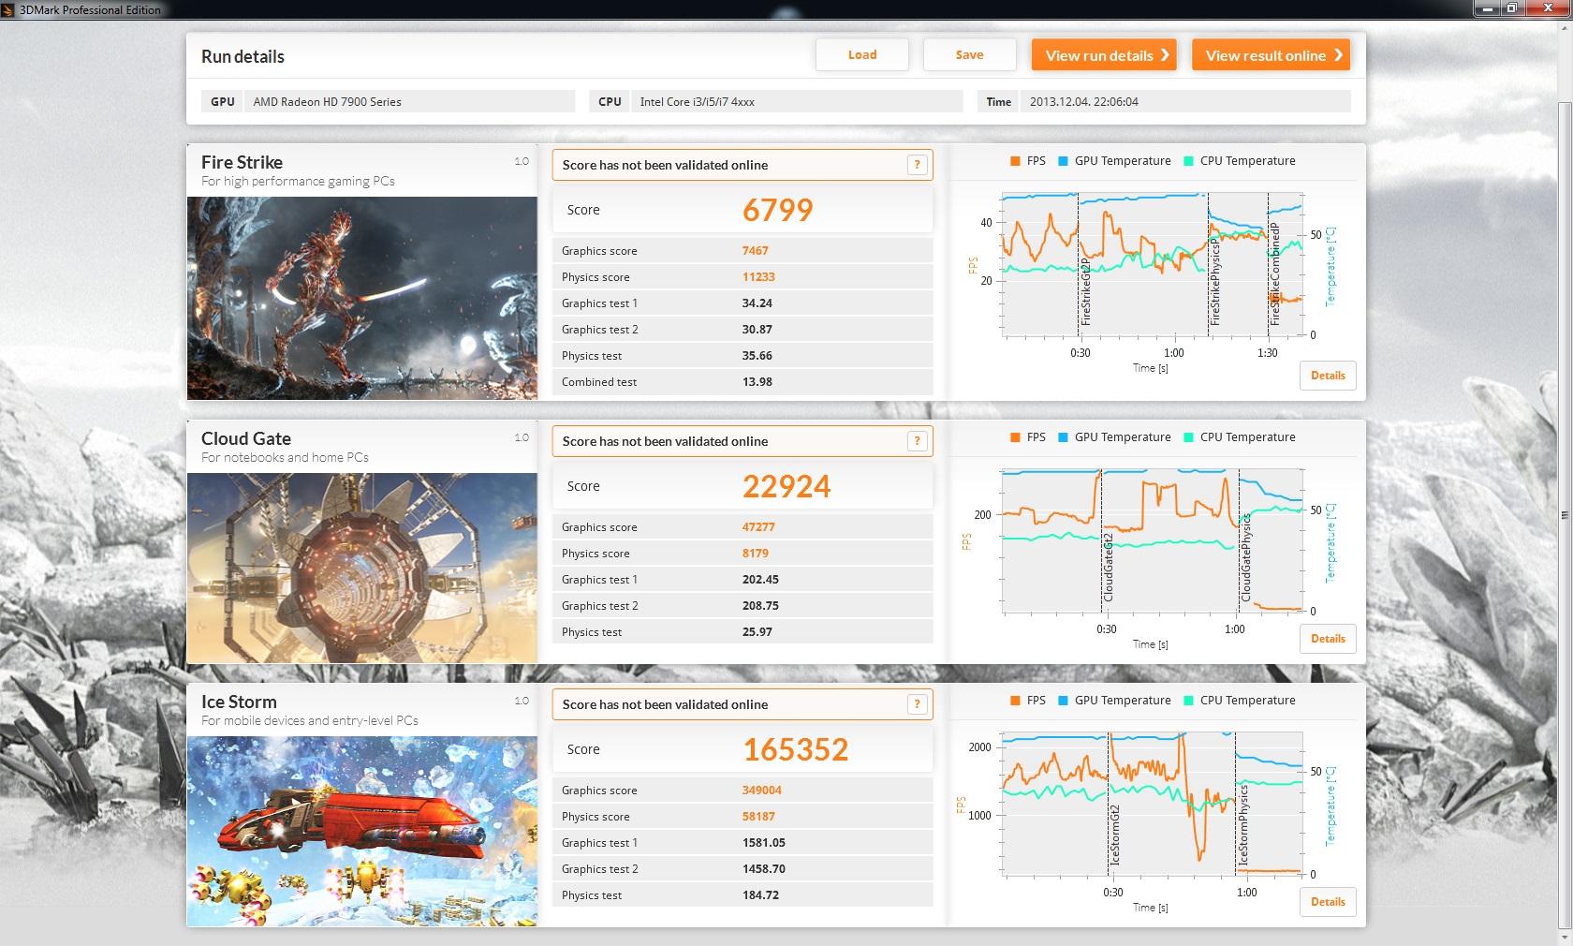Click Cloud Gate score 22924
The height and width of the screenshot is (946, 1573).
click(x=786, y=486)
